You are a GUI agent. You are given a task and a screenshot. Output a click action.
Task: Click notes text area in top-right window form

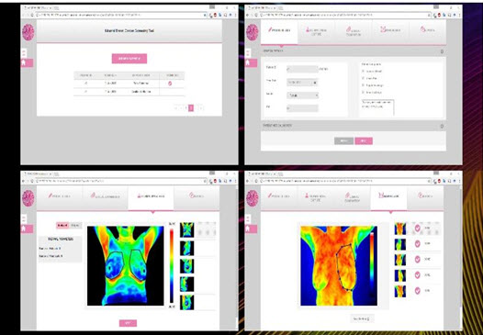coord(377,107)
